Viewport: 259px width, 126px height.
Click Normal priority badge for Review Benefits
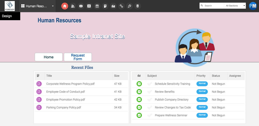coord(202,92)
